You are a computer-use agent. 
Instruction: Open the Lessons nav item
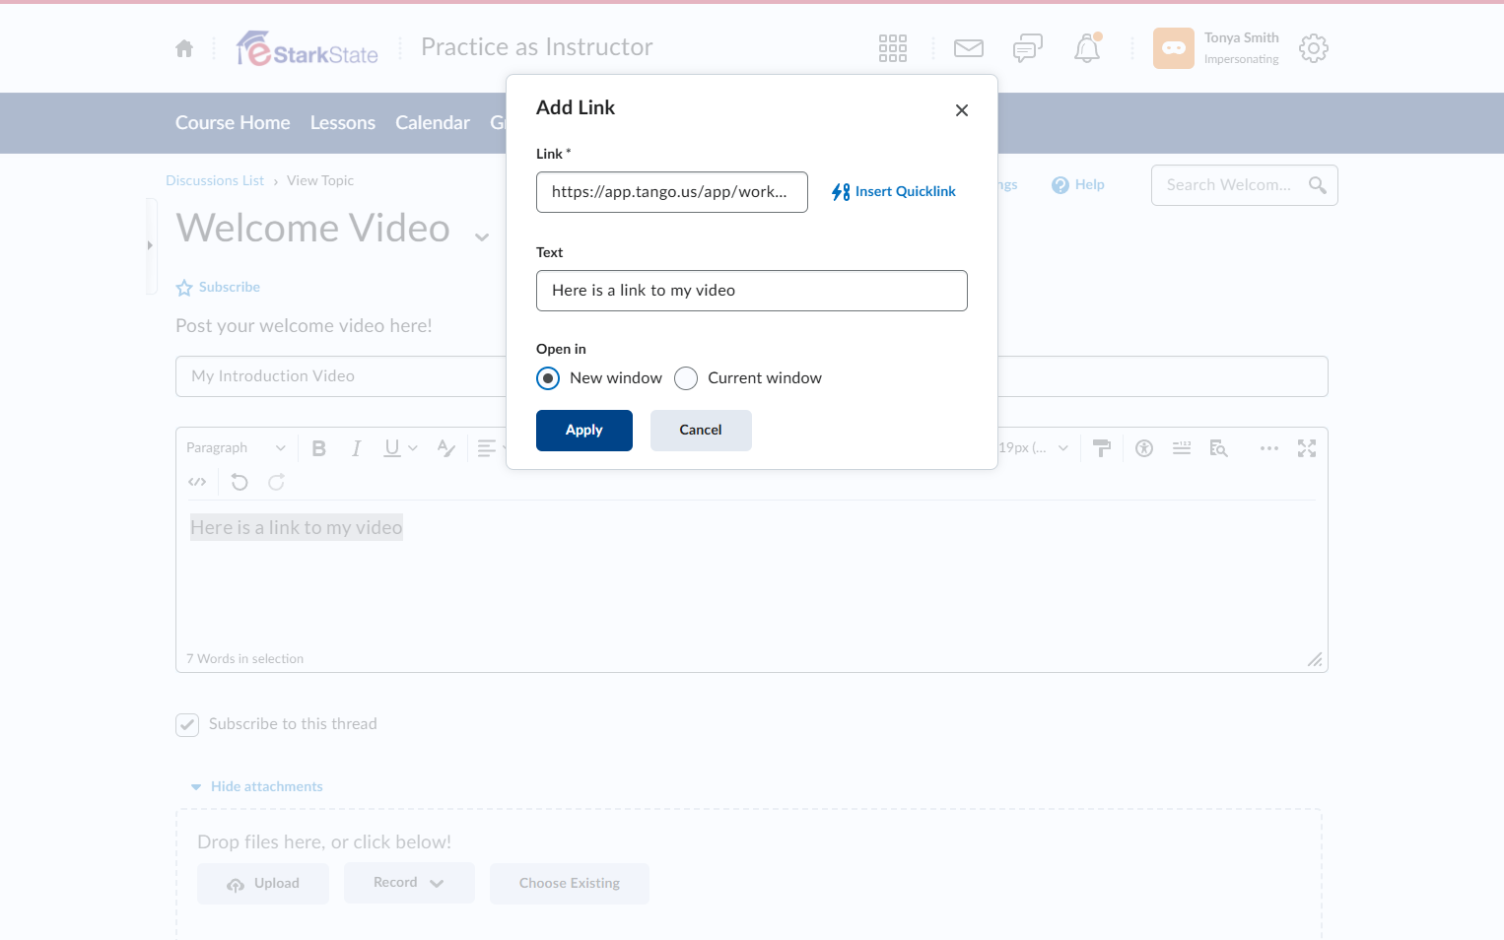click(343, 123)
